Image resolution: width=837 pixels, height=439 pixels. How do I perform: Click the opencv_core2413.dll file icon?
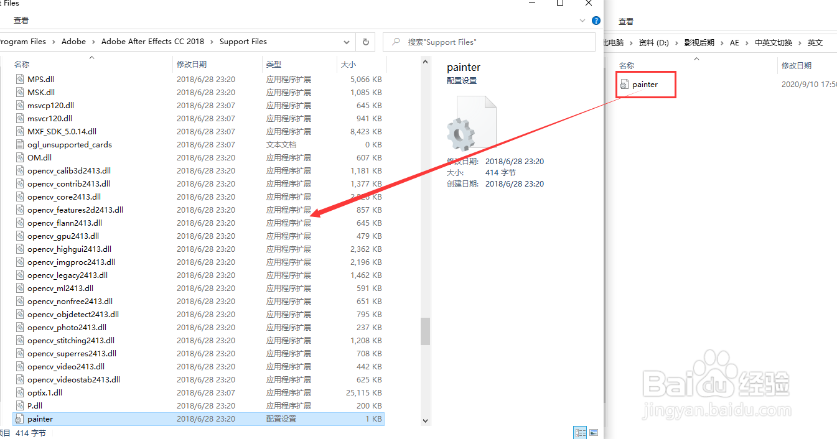(20, 197)
